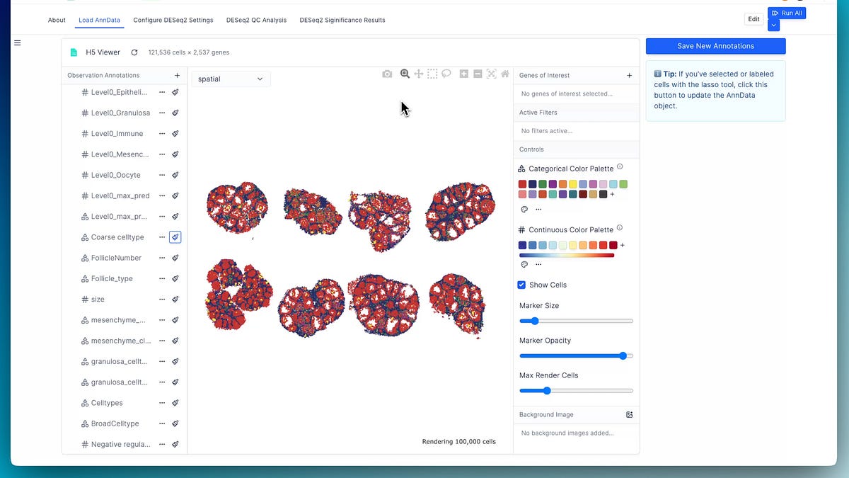Click the zoom in plus icon in plot toolbar
Screen dimensions: 849x478
point(464,74)
